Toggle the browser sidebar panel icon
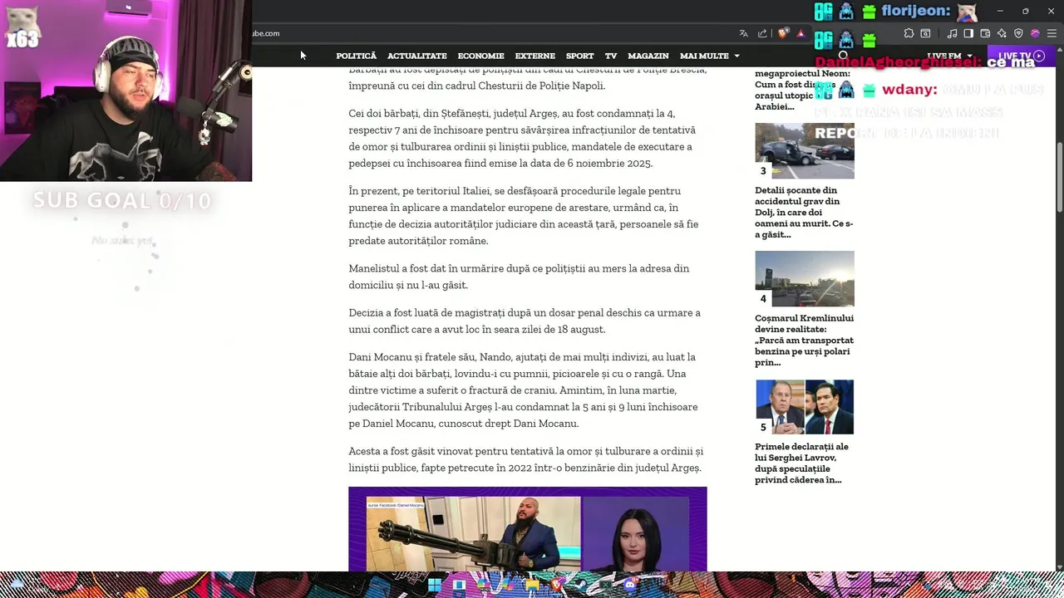Viewport: 1064px width, 598px height. [968, 33]
